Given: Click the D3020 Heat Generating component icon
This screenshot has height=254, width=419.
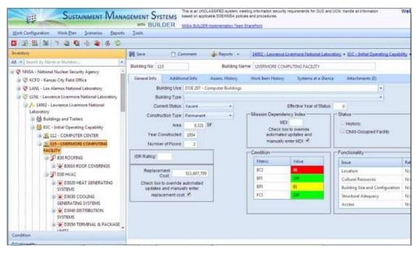Looking at the screenshot, I should (x=60, y=183).
